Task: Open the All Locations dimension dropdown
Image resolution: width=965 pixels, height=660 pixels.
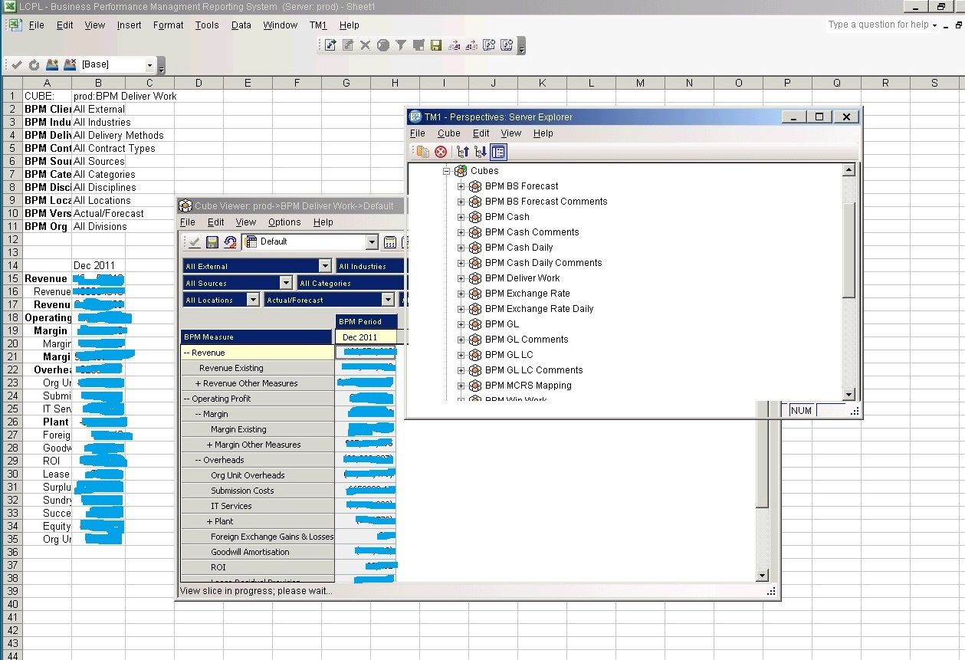Action: 253,300
